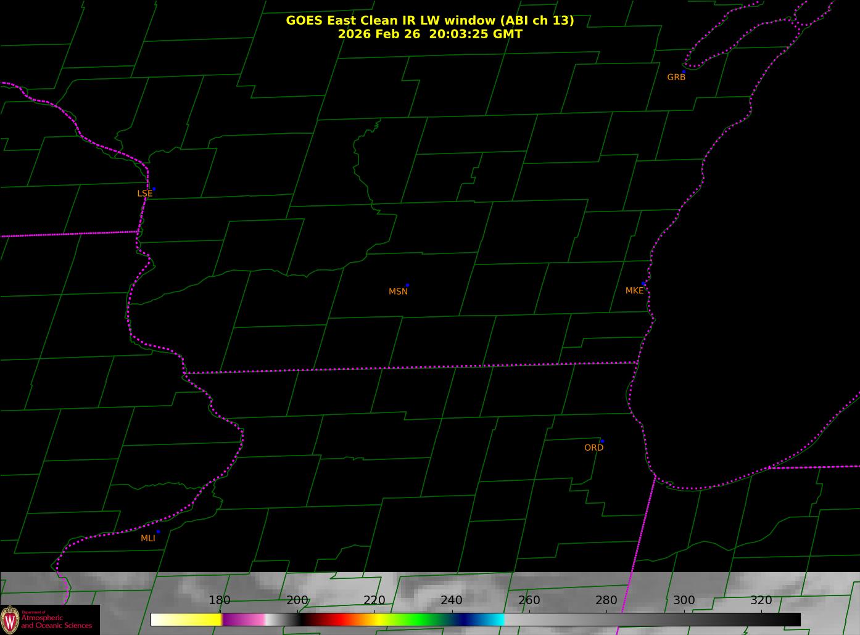Click the blue MSN station marker dot
Viewport: 860px width, 635px height.
(407, 285)
